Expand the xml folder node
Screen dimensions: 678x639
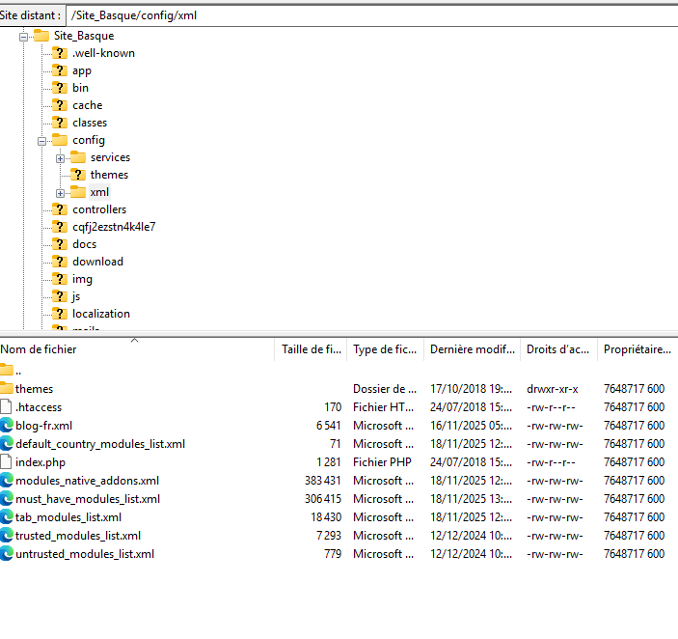pyautogui.click(x=60, y=193)
